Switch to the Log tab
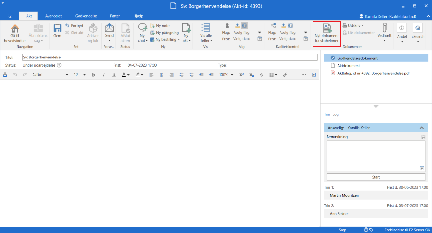Viewport: 432px width, 233px height. point(336,114)
